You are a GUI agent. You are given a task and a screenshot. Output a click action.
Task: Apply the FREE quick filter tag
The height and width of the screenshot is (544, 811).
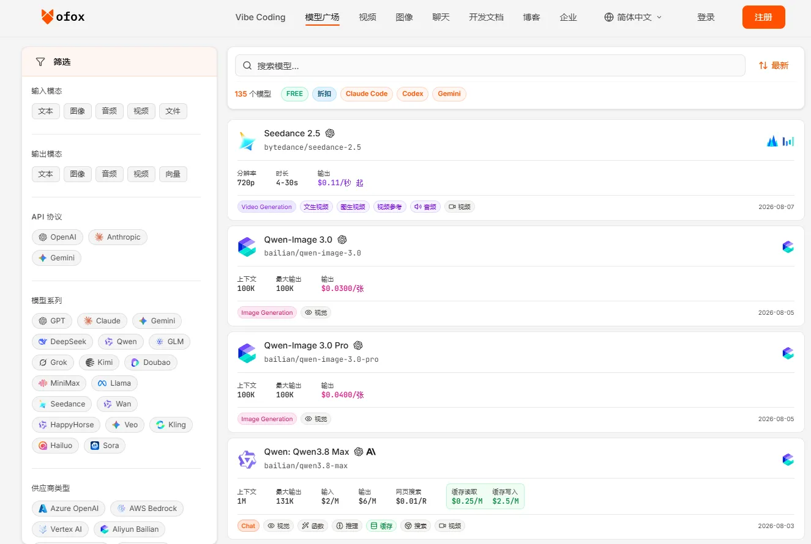(x=295, y=94)
